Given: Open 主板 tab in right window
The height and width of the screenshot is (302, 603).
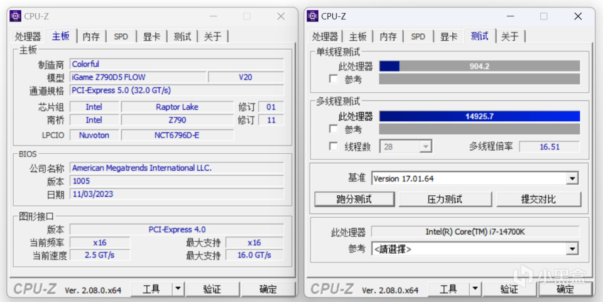Looking at the screenshot, I should [357, 36].
